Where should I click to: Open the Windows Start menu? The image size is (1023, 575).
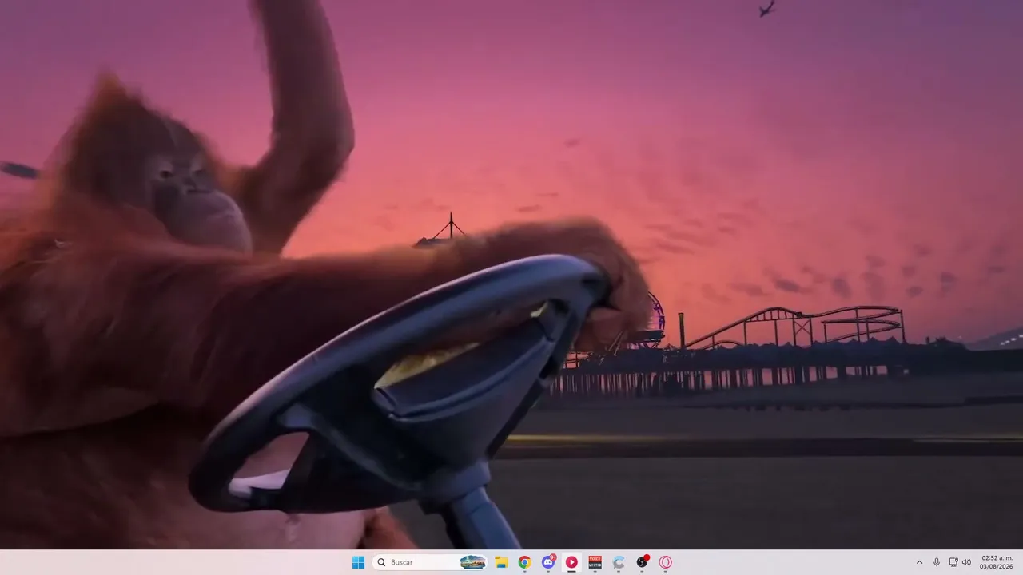click(358, 562)
